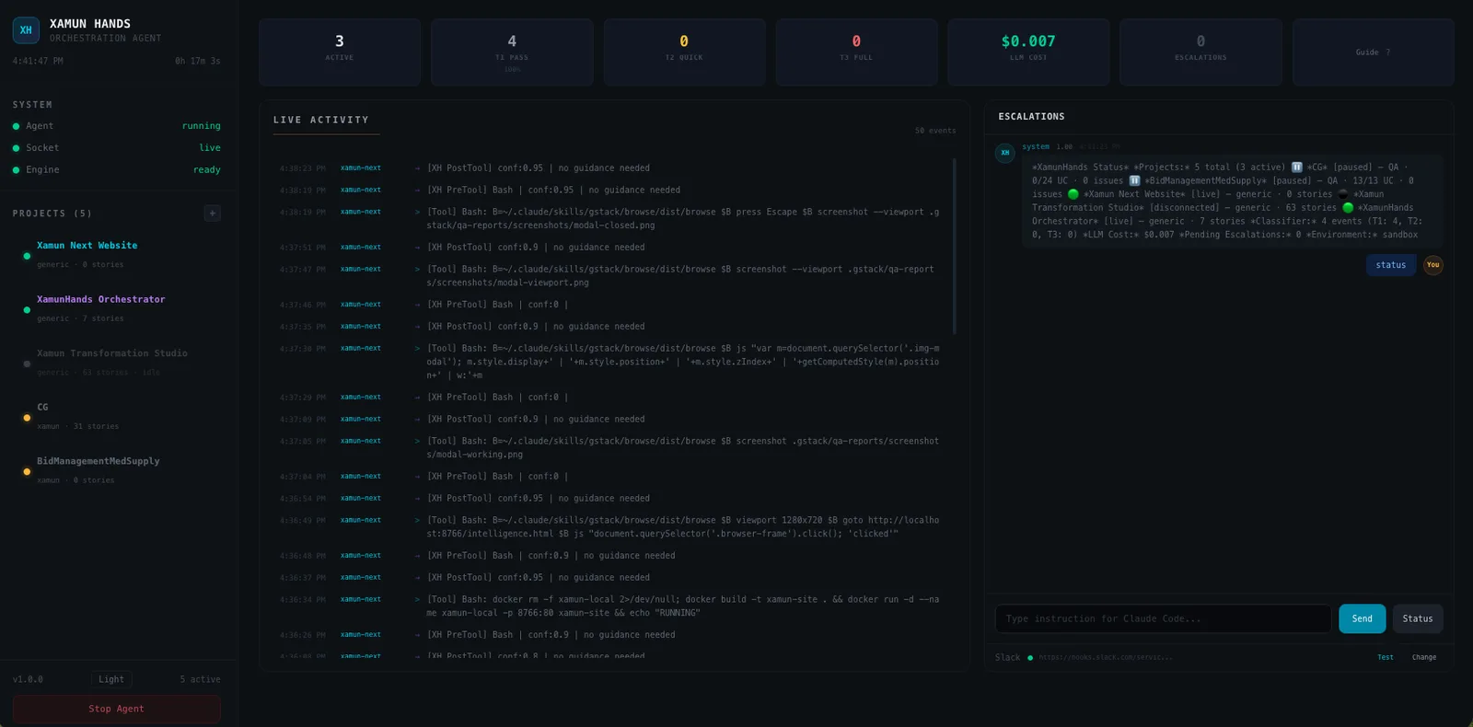The height and width of the screenshot is (727, 1473).
Task: Click the 4:37:51 PM PostTool conf:0.9 row
Action: point(612,248)
